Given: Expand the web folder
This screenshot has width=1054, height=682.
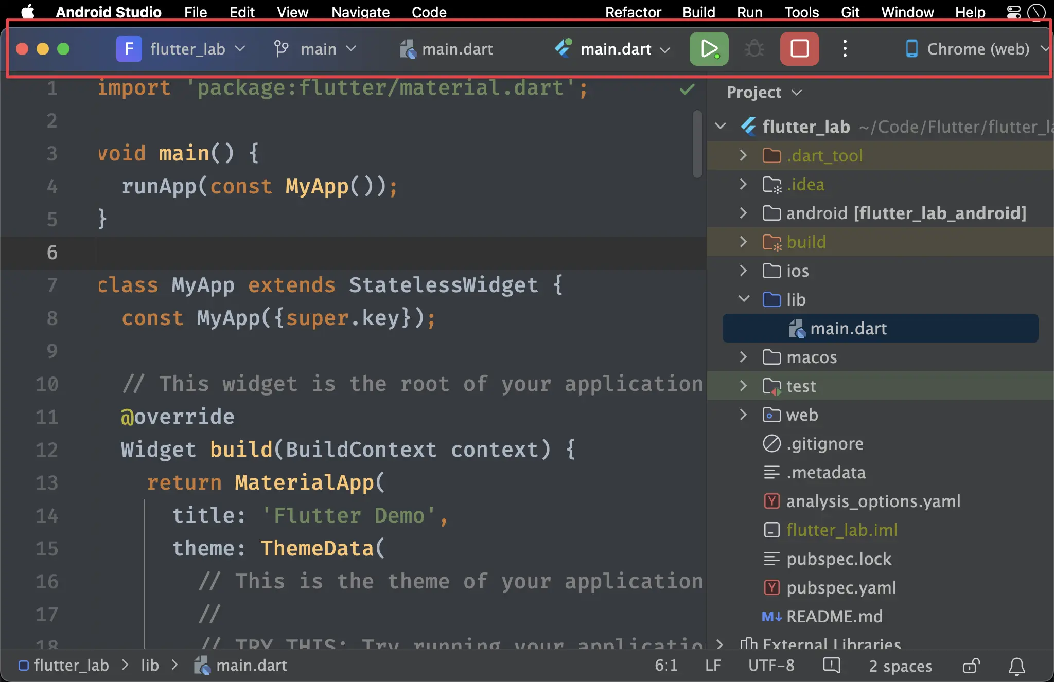Looking at the screenshot, I should (743, 414).
